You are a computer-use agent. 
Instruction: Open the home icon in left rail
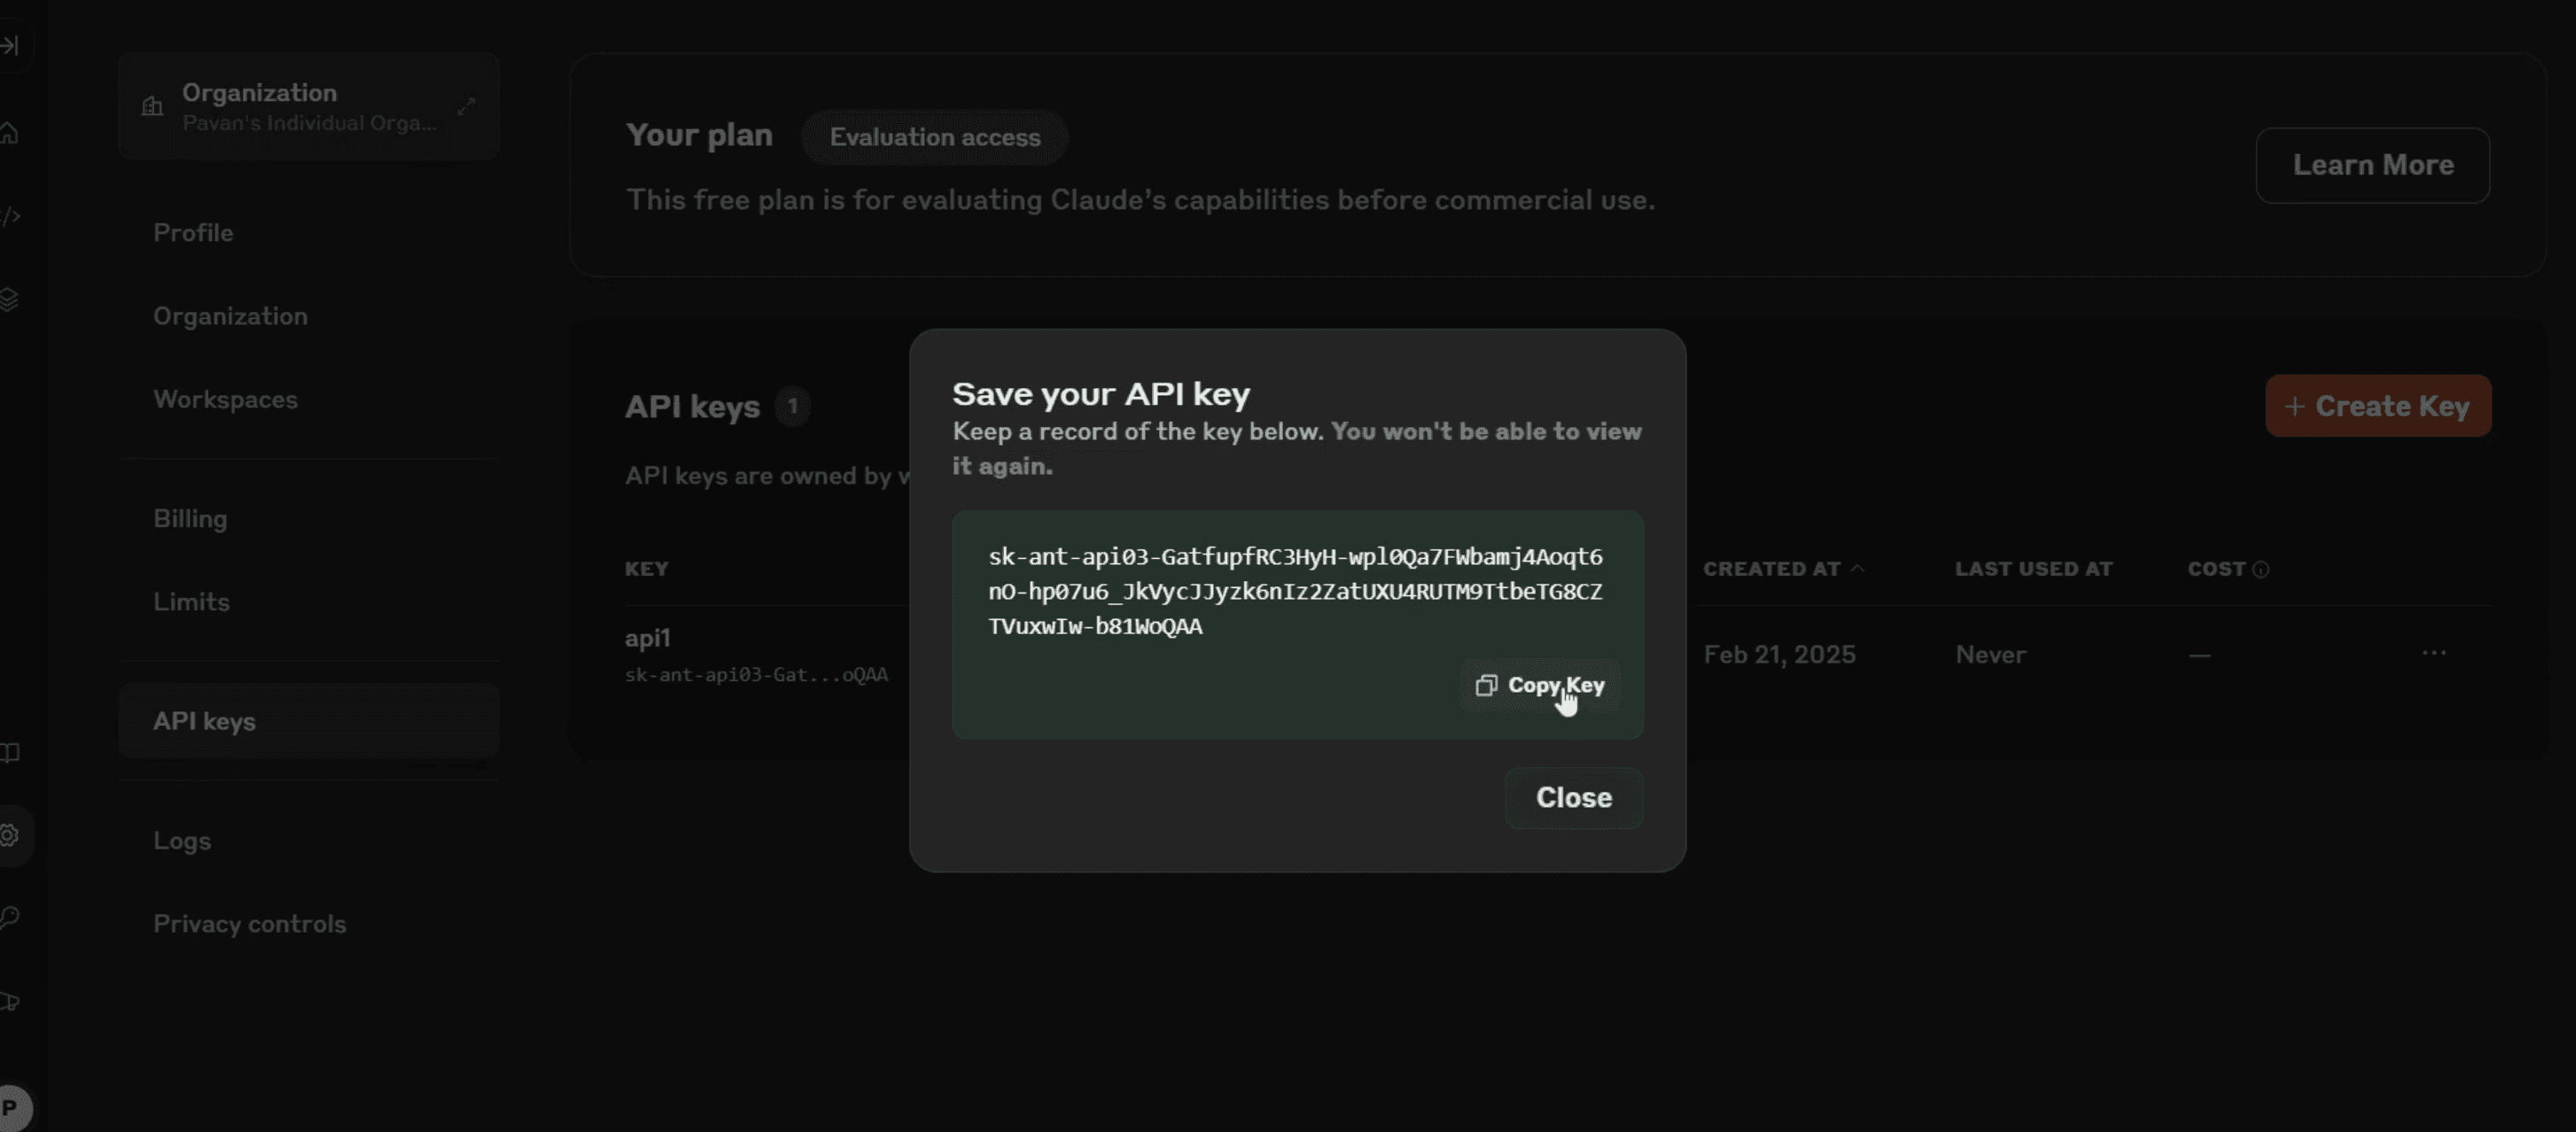pos(10,133)
